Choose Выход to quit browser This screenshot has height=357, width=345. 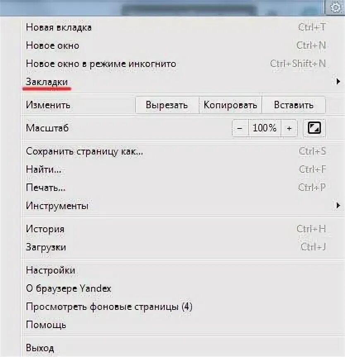pyautogui.click(x=183, y=348)
